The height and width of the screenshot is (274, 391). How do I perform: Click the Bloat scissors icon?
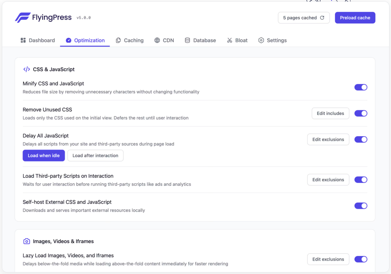coord(229,40)
